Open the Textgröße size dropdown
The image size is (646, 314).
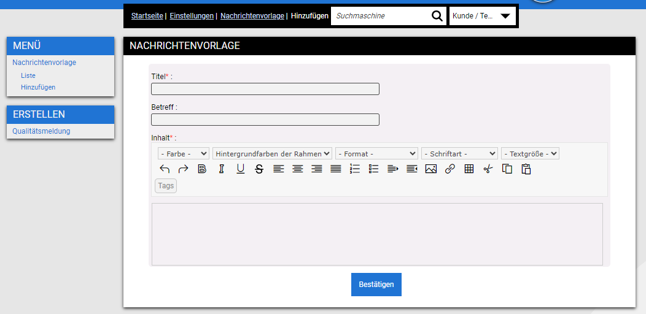click(529, 153)
